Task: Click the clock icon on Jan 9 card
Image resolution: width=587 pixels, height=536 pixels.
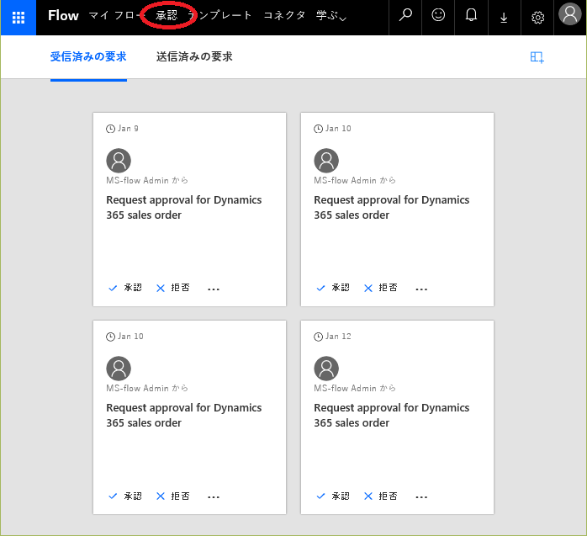Action: point(110,129)
